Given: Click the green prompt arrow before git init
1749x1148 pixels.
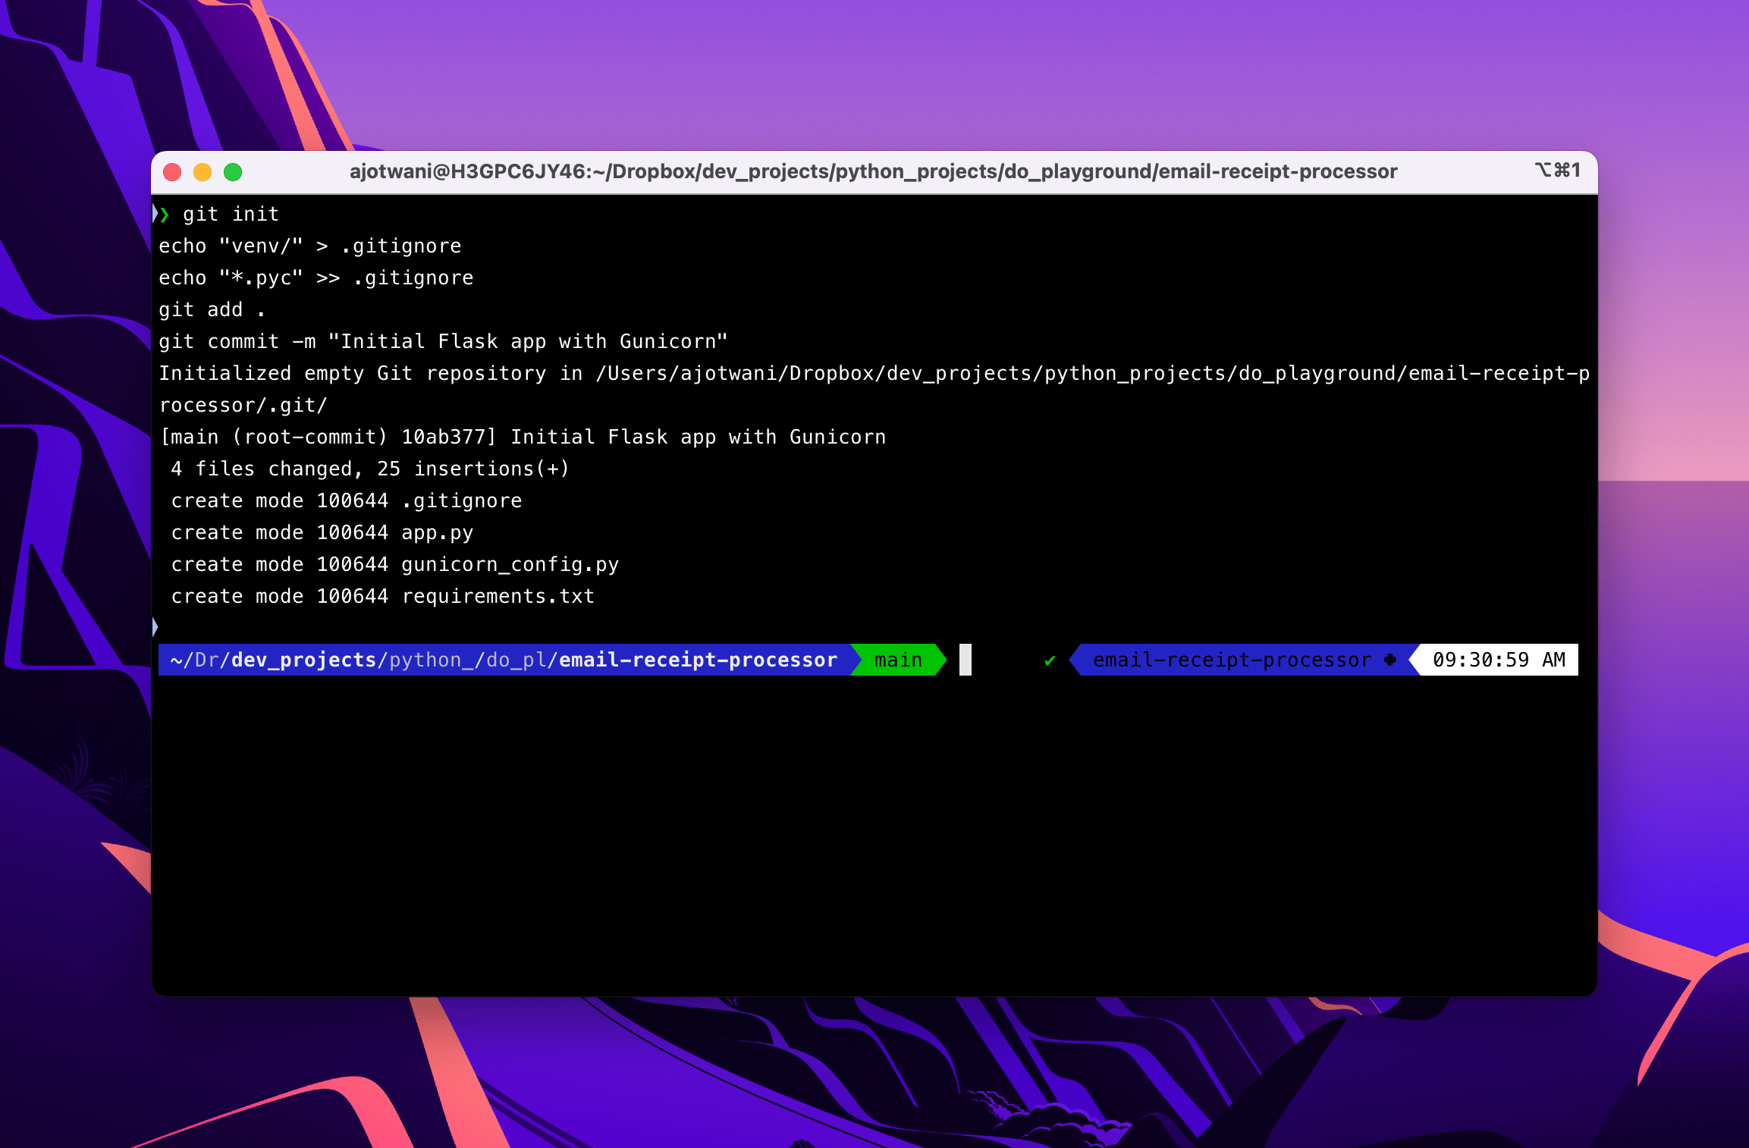Looking at the screenshot, I should tap(164, 215).
